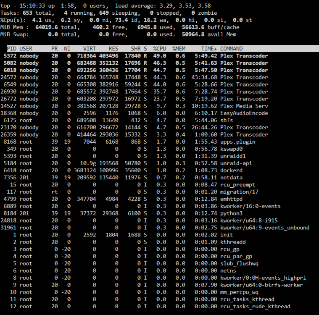319x315 pixels.
Task: Click the TIME+ value 43:34.68
Action: point(204,77)
